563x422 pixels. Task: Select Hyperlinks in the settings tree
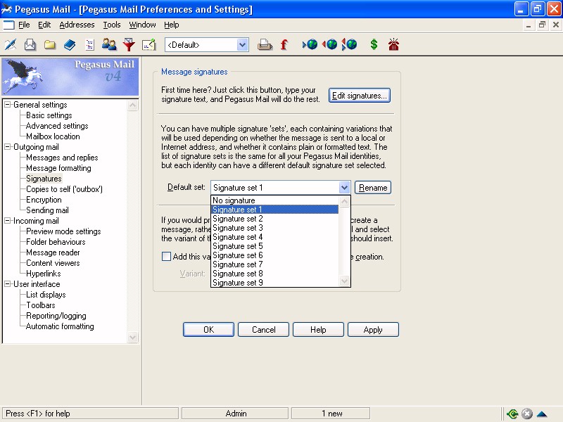coord(44,274)
